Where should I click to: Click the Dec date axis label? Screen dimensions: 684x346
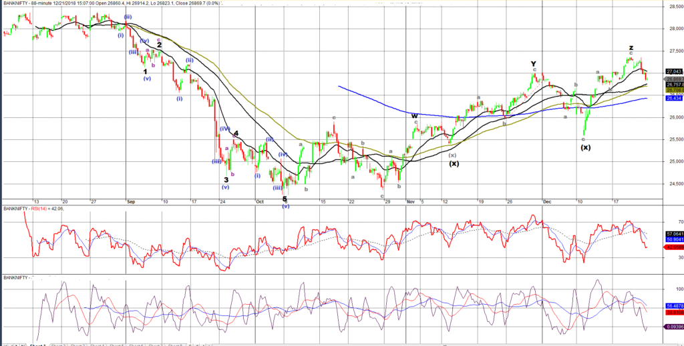(x=548, y=202)
